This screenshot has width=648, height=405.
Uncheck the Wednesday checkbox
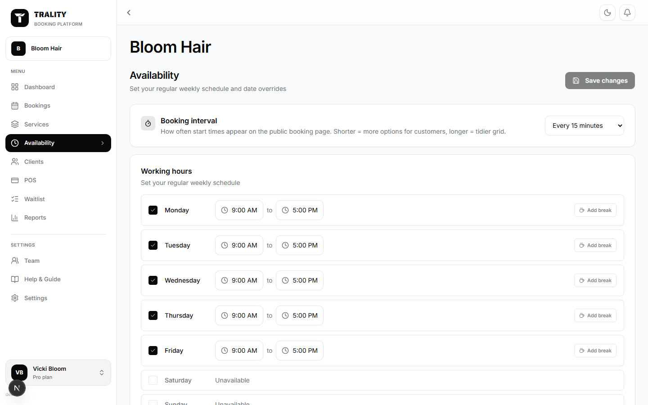[x=153, y=280]
